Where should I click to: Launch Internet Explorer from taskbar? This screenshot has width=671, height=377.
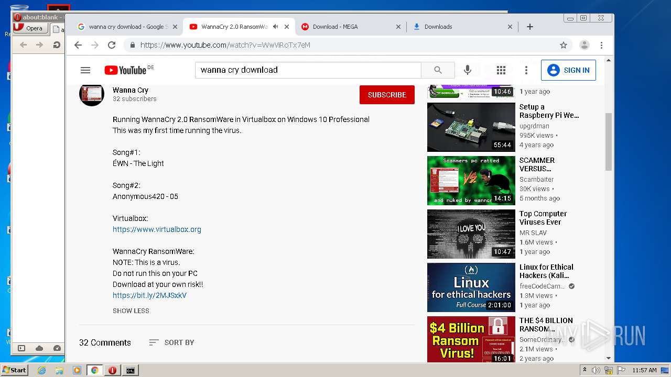(41, 370)
